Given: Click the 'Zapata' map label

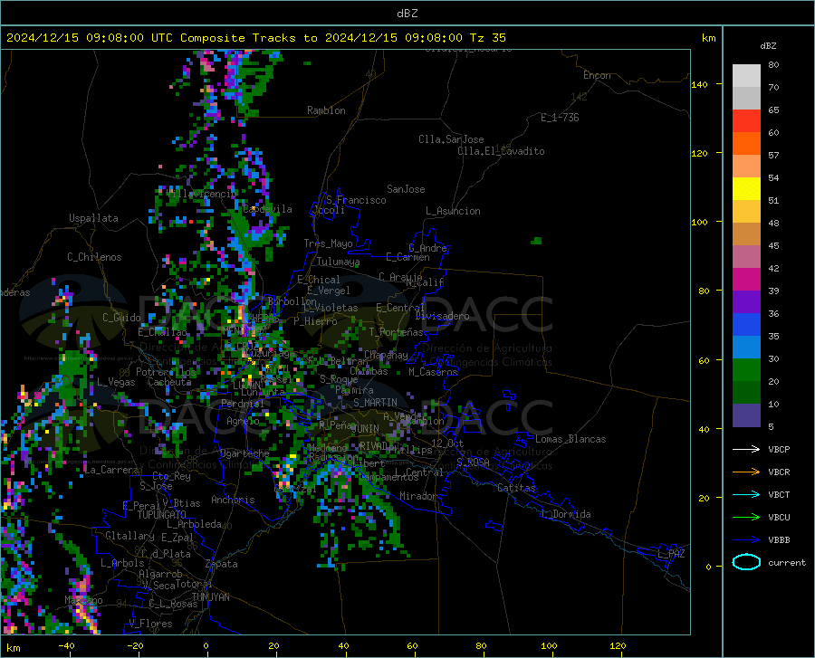Looking at the screenshot, I should click(222, 564).
